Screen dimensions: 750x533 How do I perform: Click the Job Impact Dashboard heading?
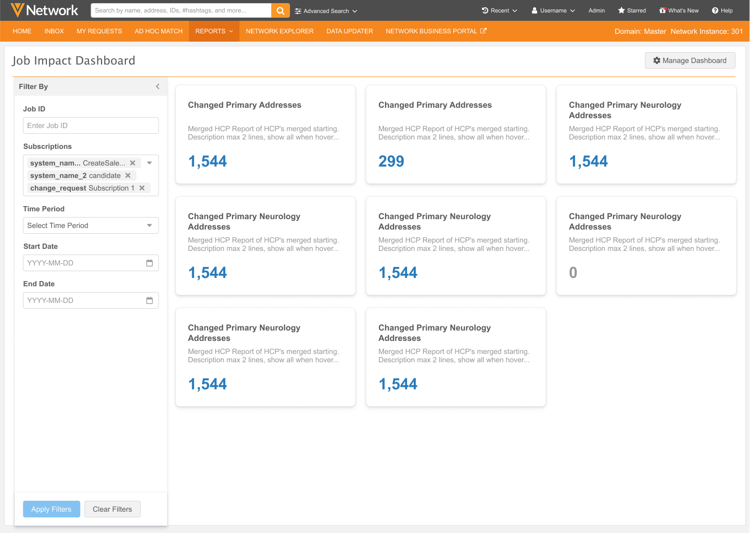[74, 60]
